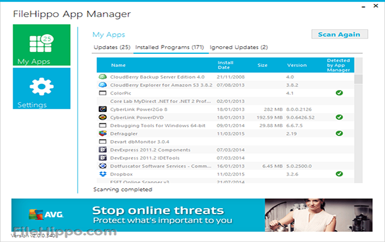
Task: Select CyberLink Power2Go 8 name
Action: tap(139, 109)
